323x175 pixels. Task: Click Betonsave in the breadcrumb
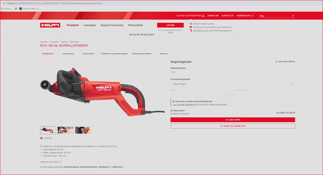(74, 42)
